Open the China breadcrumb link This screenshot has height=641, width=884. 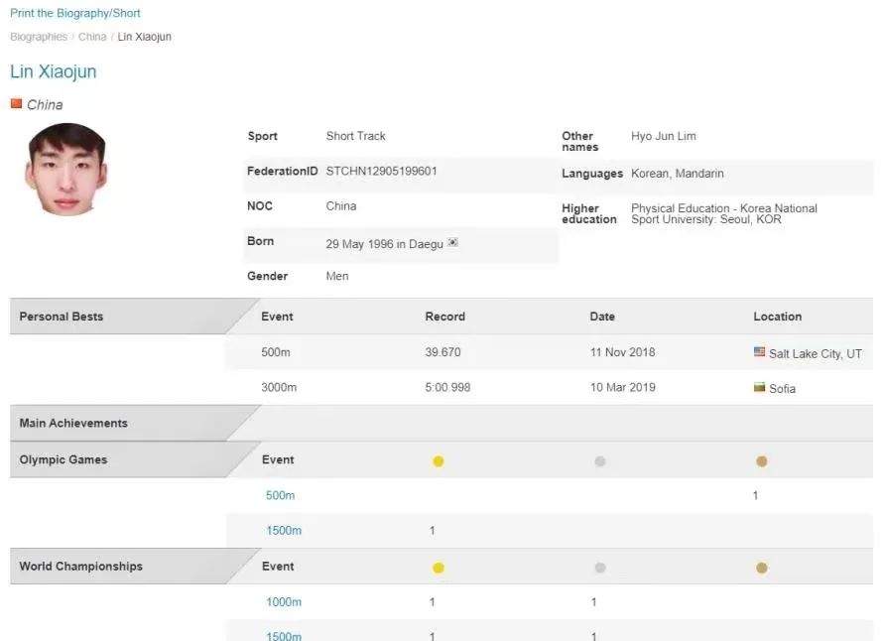coord(92,37)
